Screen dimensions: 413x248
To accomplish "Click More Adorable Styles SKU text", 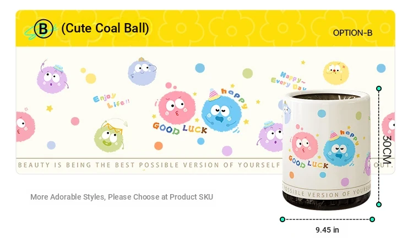I will 122,197.
